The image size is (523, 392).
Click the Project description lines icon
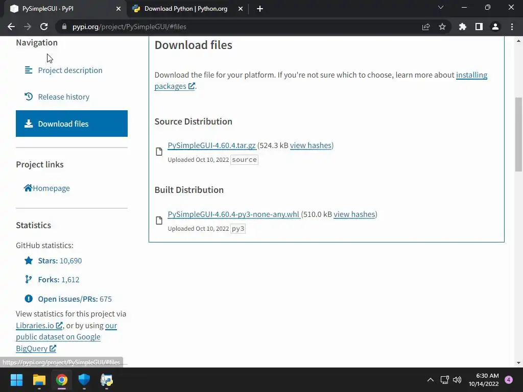tap(29, 70)
